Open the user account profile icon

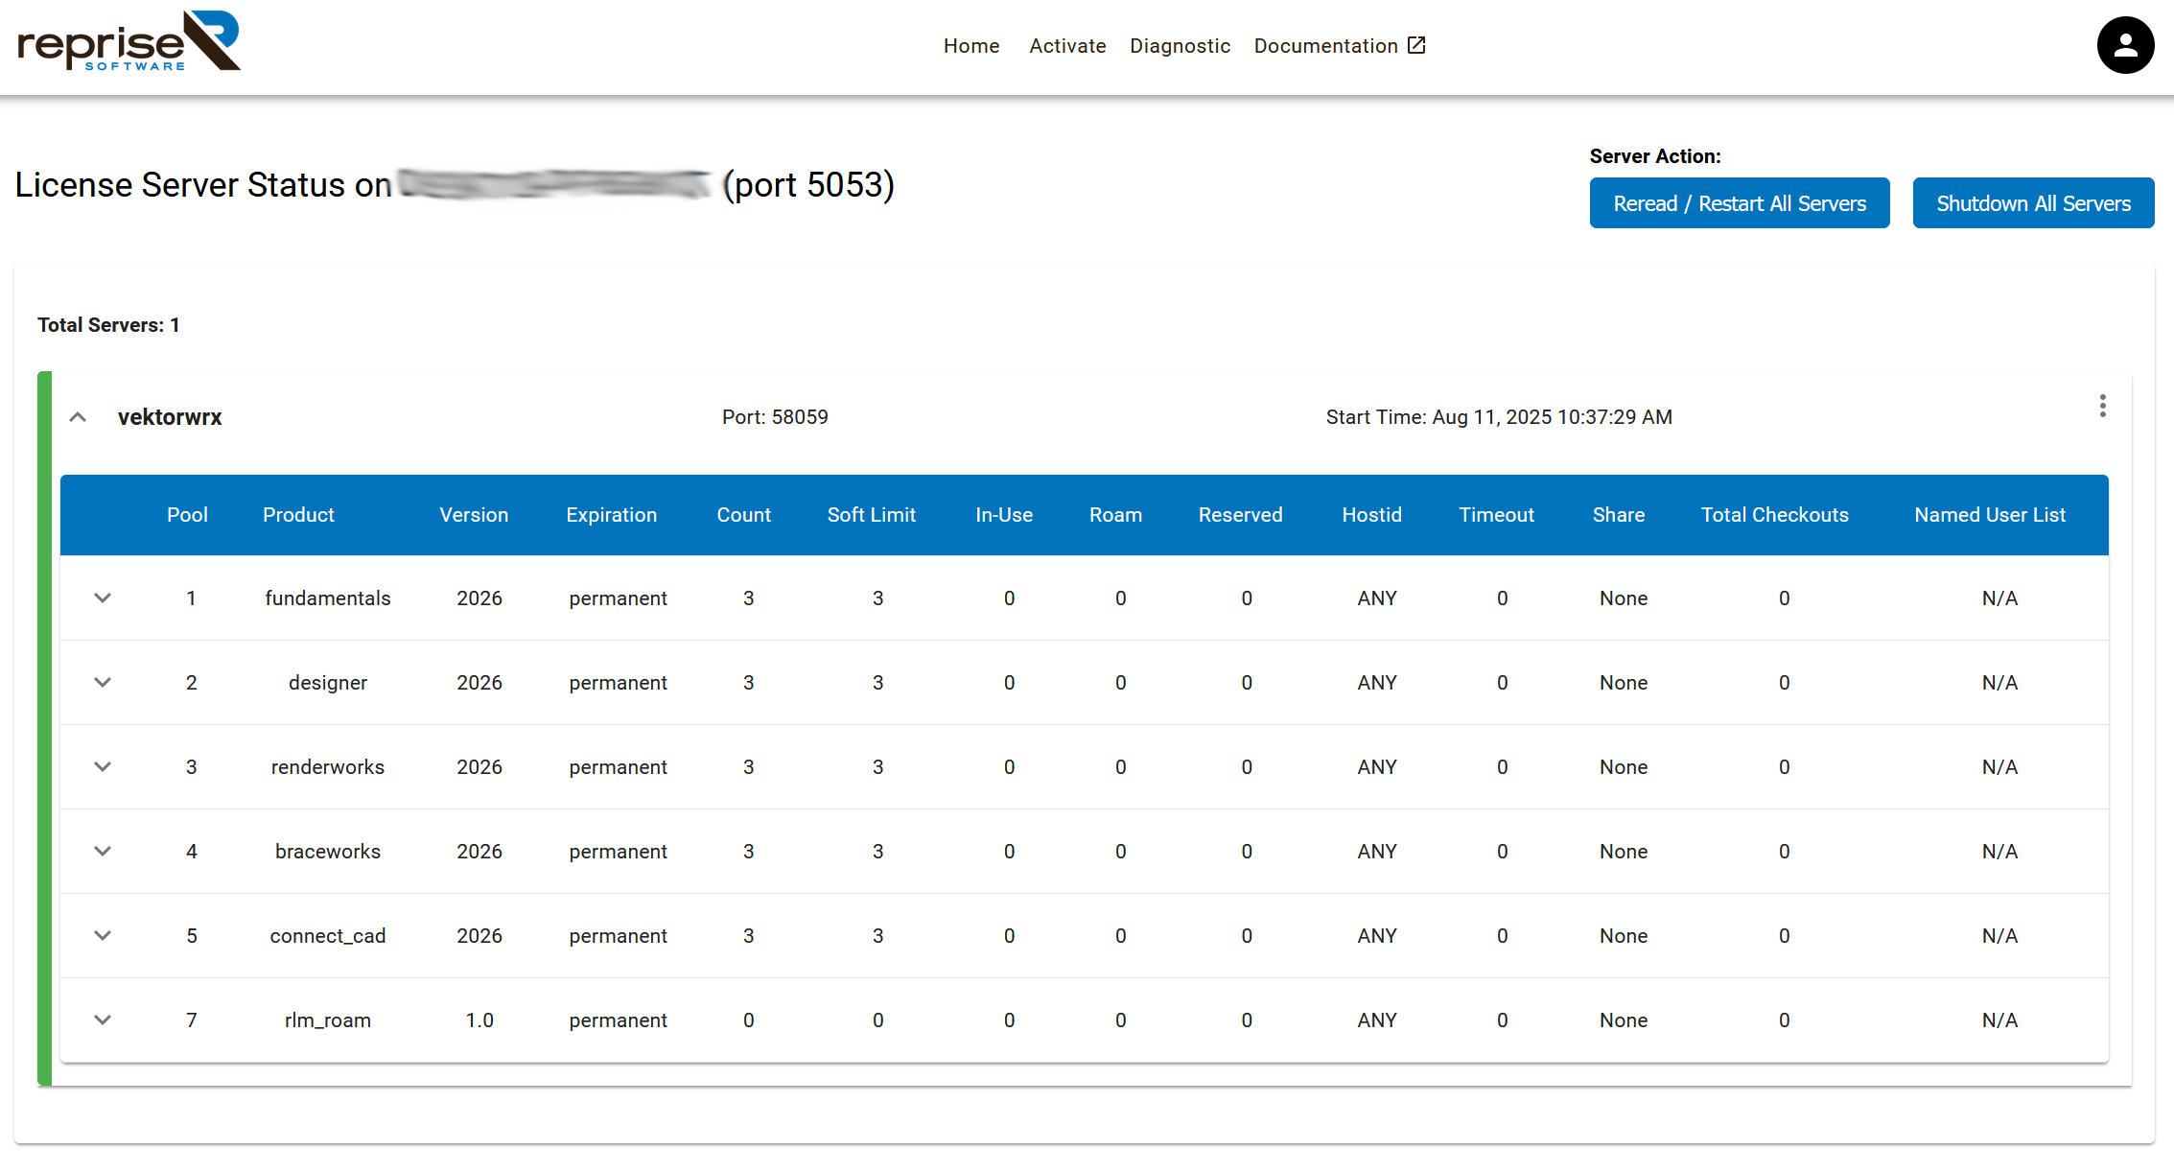coord(2124,45)
